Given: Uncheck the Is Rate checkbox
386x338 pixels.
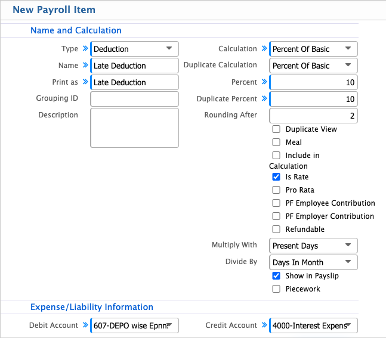Looking at the screenshot, I should pyautogui.click(x=276, y=177).
